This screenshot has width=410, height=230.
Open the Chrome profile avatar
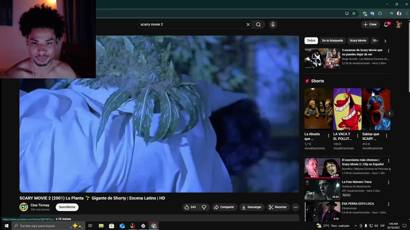click(x=399, y=13)
